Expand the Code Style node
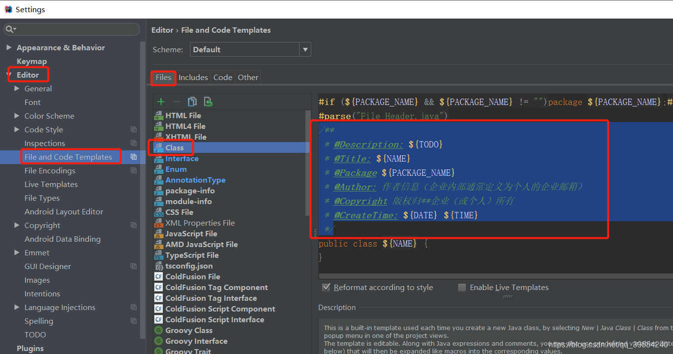 point(17,129)
